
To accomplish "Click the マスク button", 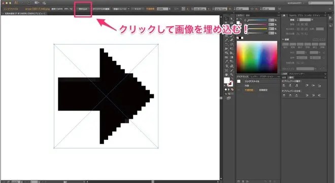I will pos(138,9).
